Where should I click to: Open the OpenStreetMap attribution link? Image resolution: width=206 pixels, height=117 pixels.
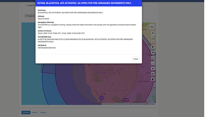(x=138, y=104)
